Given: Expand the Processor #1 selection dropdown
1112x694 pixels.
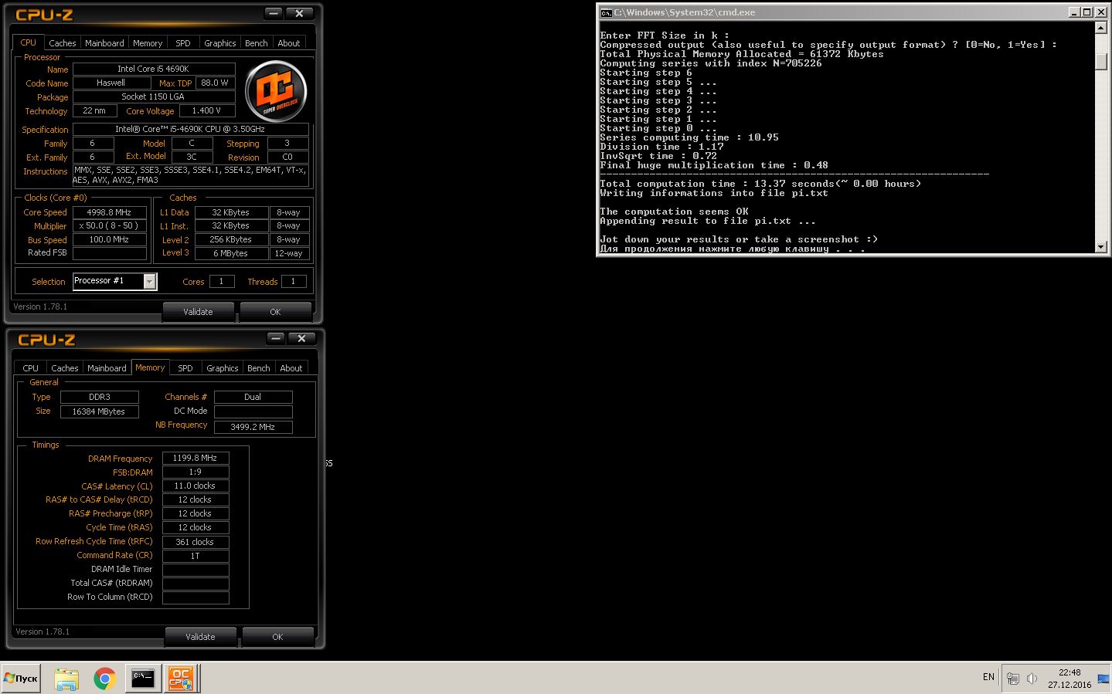Looking at the screenshot, I should [x=150, y=282].
